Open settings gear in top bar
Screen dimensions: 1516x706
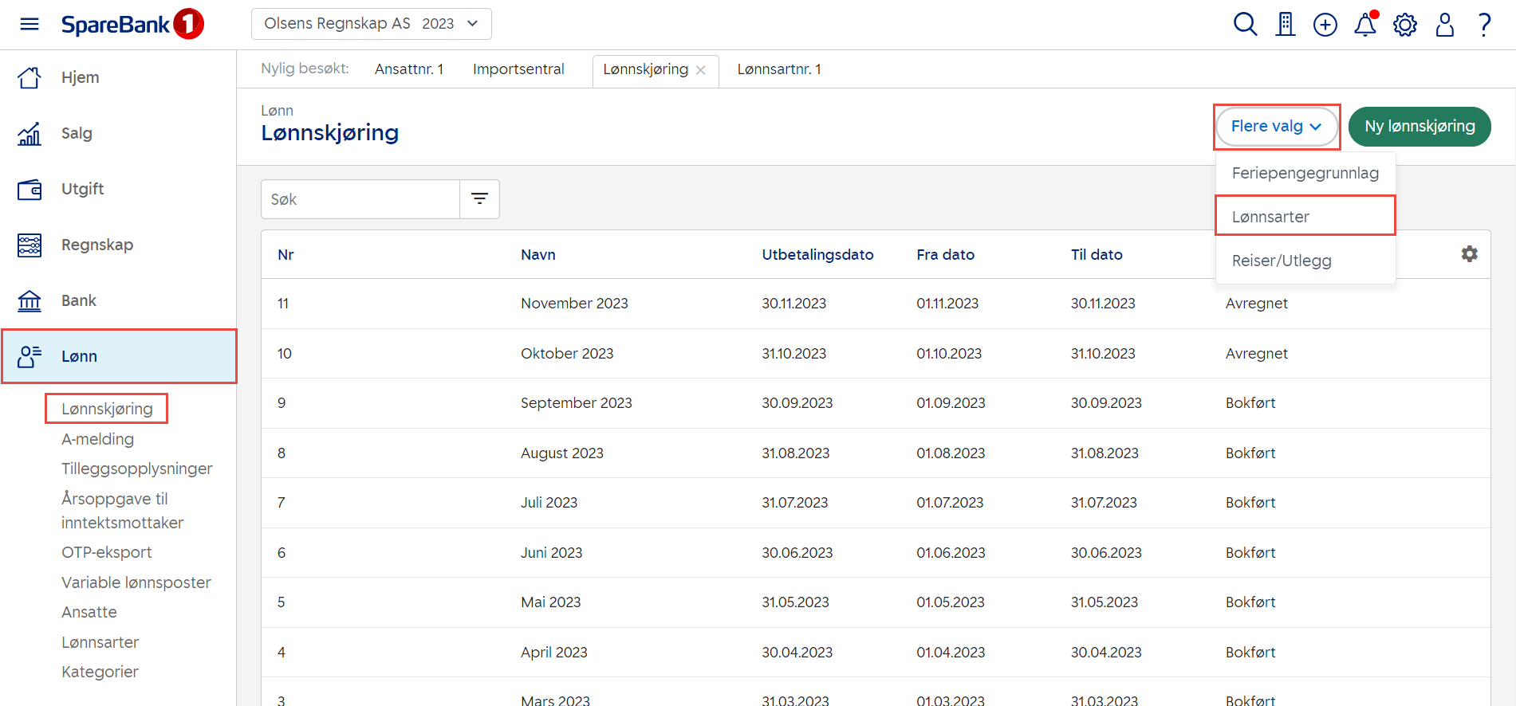1404,25
